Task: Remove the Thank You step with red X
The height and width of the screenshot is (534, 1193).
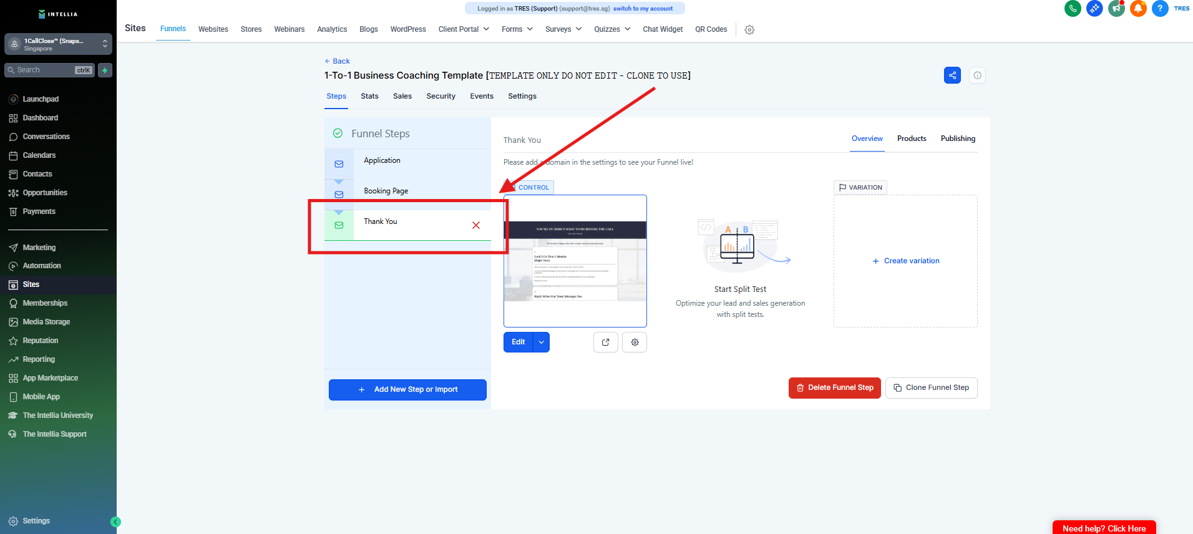Action: click(476, 225)
